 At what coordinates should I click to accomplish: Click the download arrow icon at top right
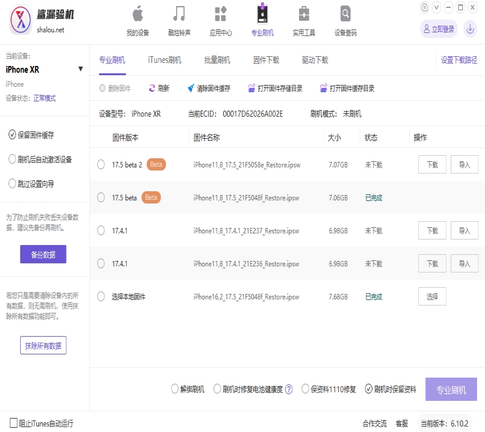[470, 28]
